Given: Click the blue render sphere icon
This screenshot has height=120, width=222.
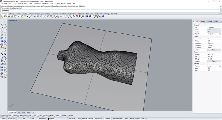Looking at the screenshot, I should click(90, 16).
